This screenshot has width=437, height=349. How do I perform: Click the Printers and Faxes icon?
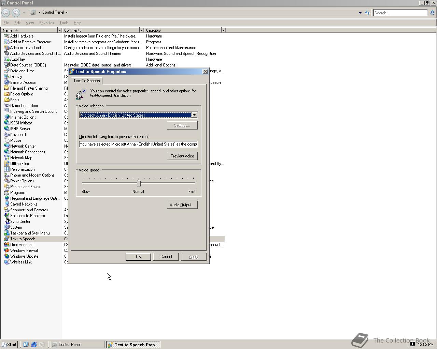pos(6,187)
